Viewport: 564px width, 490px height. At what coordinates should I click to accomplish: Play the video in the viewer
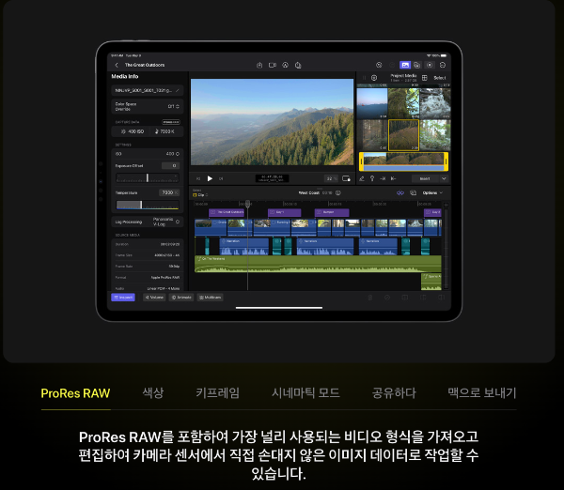coord(210,178)
